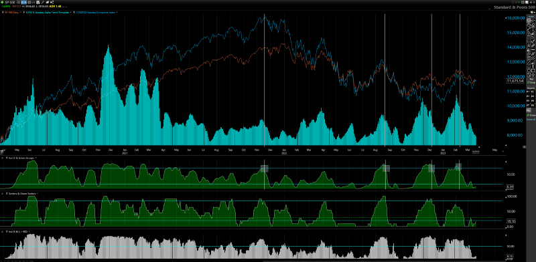Viewport: 536px width, 262px height.
Task: Load saved drawing set #7
Action: (x=528, y=105)
